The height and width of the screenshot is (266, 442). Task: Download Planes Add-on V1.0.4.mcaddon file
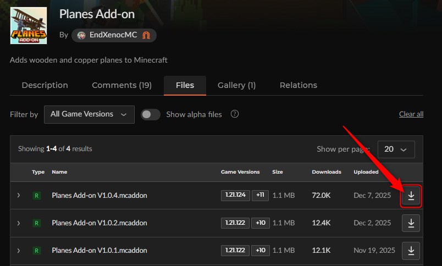pyautogui.click(x=411, y=196)
